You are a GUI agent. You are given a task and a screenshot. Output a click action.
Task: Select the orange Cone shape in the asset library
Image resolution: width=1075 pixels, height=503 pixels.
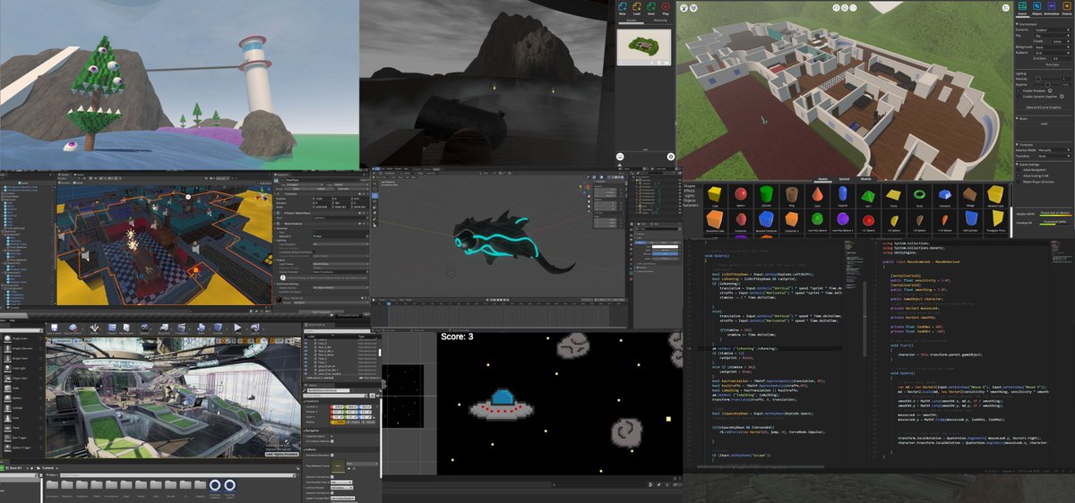coord(817,194)
